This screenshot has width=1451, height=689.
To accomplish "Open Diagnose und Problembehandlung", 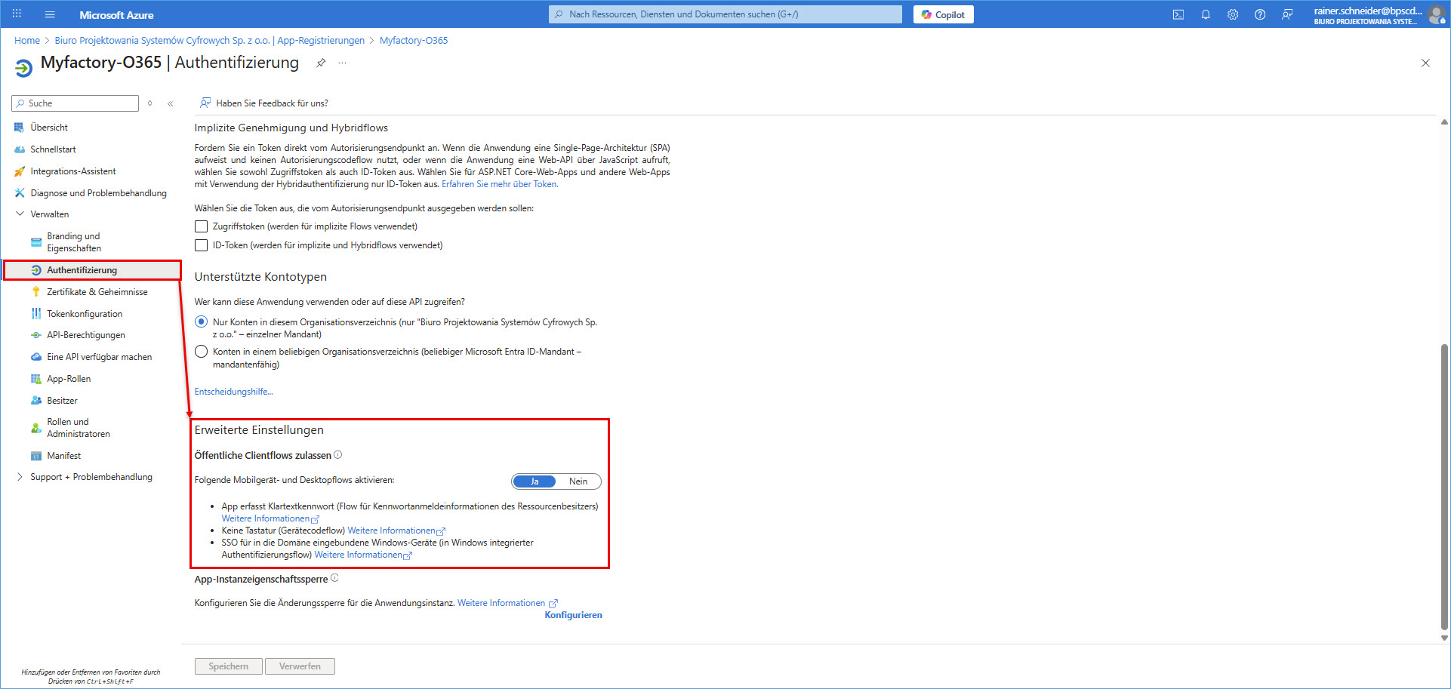I will (x=98, y=193).
